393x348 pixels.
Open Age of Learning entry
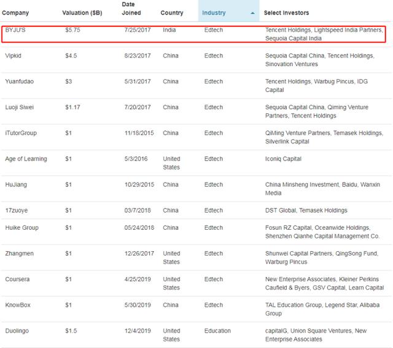pyautogui.click(x=26, y=159)
